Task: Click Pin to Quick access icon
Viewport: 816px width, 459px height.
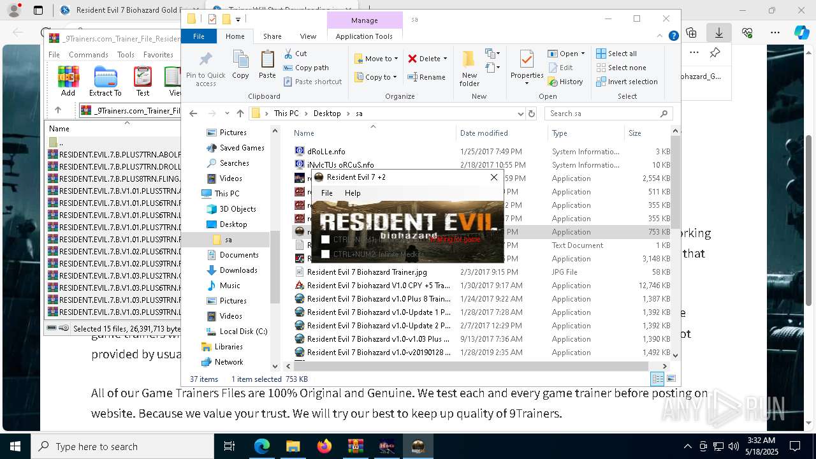Action: coord(205,69)
